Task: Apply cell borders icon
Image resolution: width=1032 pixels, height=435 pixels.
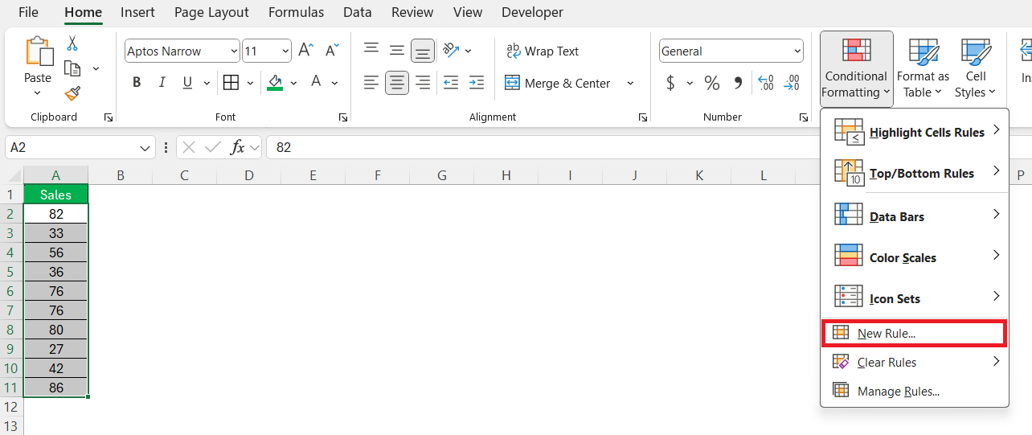Action: (x=231, y=82)
